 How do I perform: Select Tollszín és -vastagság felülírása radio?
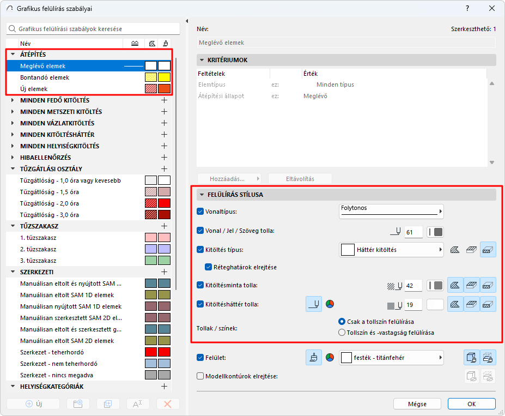pyautogui.click(x=342, y=332)
